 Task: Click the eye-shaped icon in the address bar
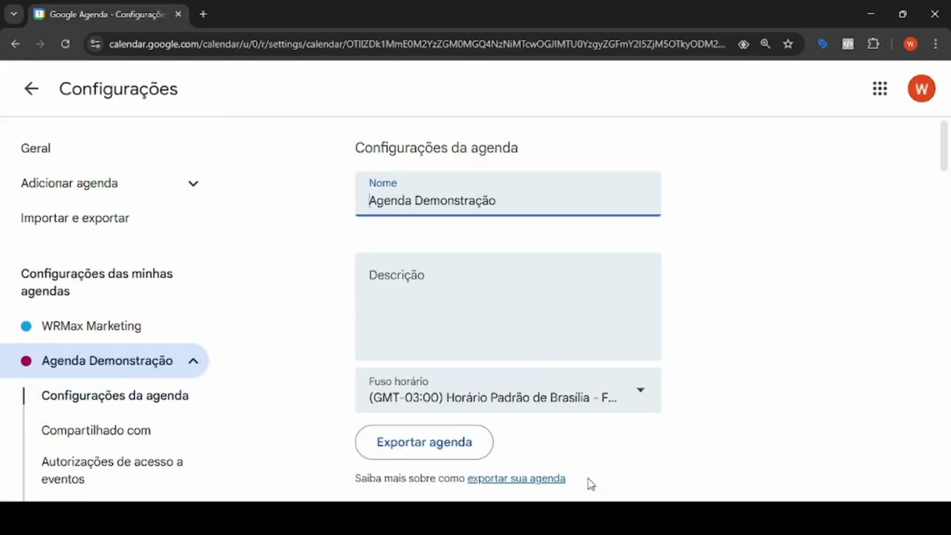[743, 44]
